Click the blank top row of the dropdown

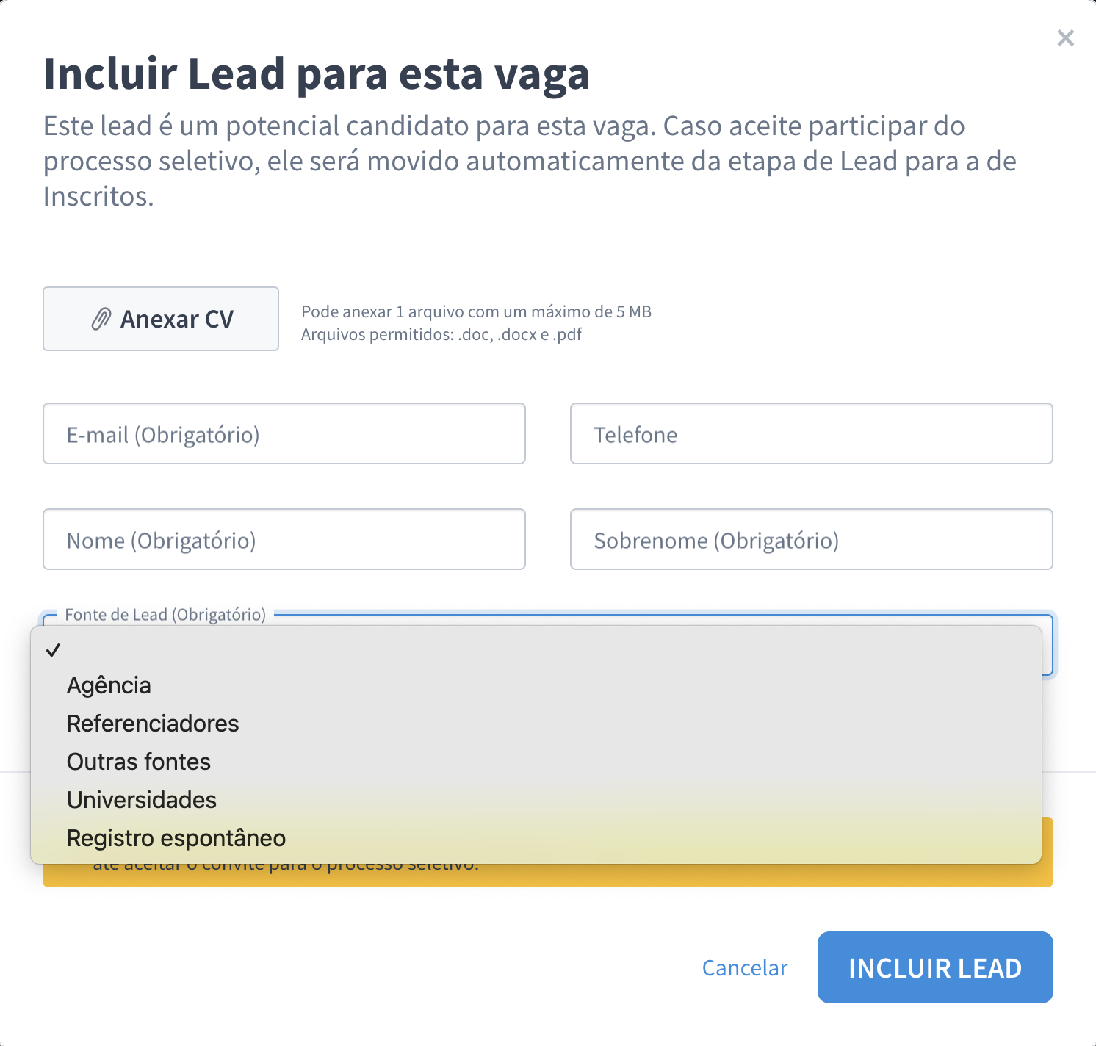tap(514, 649)
